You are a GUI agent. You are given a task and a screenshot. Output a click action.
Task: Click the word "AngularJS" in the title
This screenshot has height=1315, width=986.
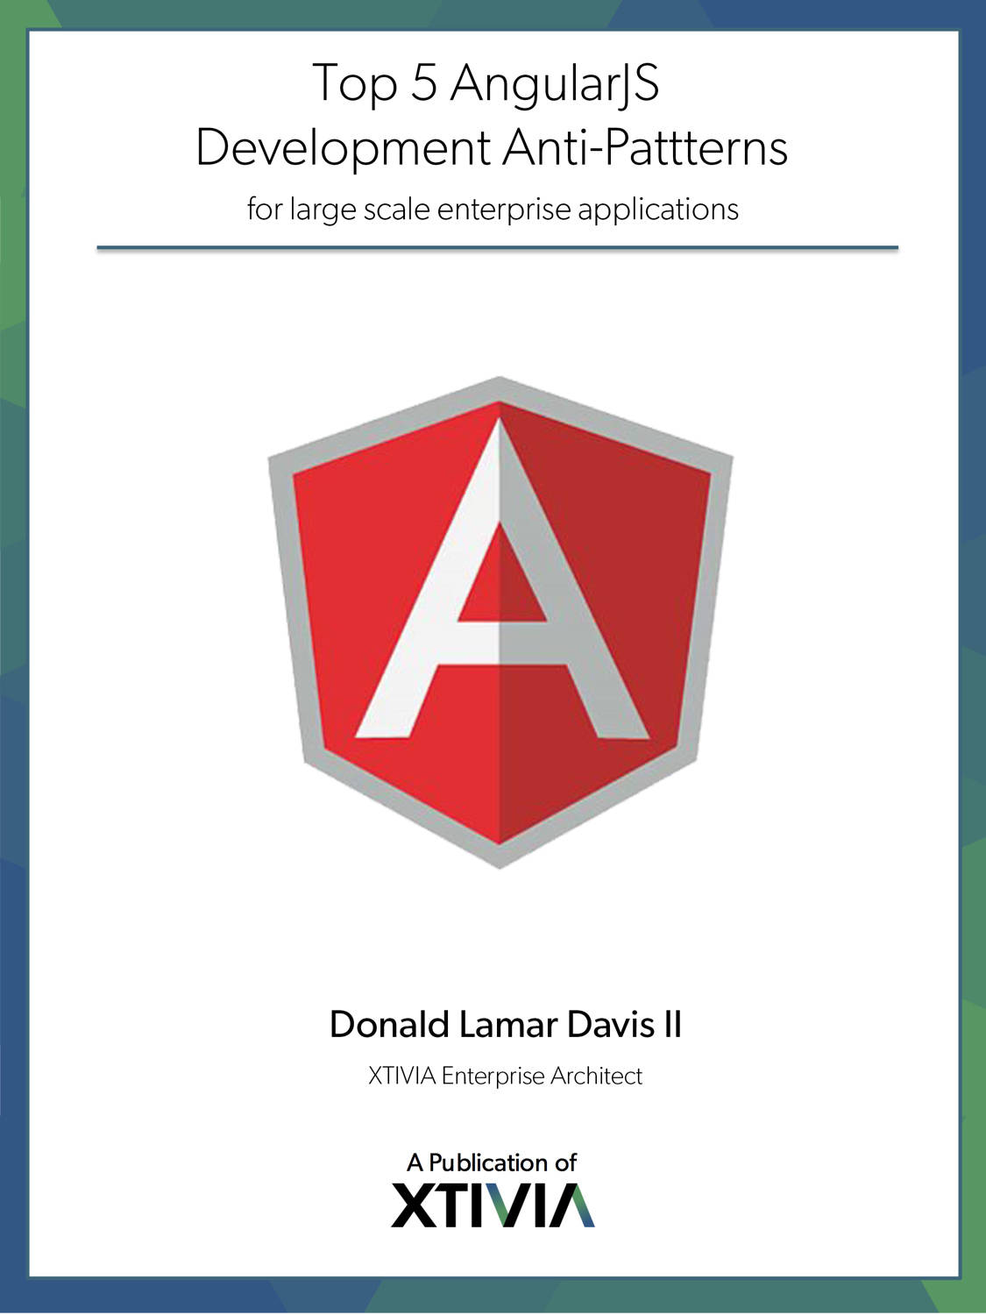[555, 83]
